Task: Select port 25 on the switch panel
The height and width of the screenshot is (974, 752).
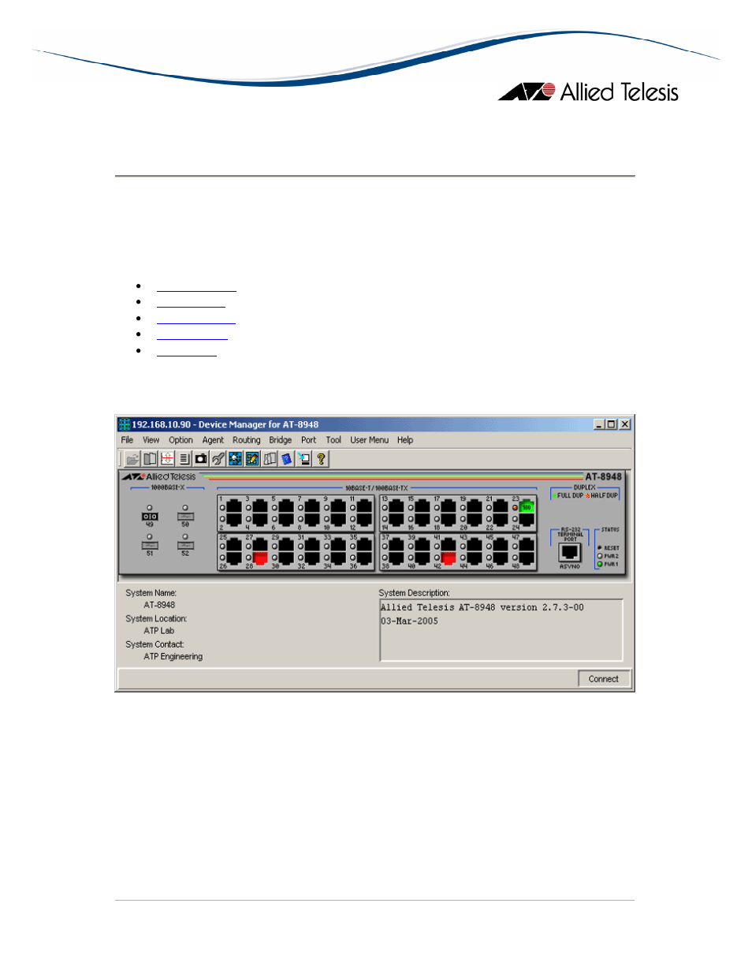Action: pyautogui.click(x=234, y=545)
